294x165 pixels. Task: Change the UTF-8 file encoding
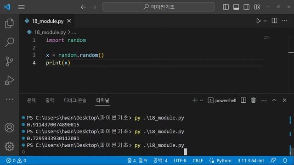point(180,160)
